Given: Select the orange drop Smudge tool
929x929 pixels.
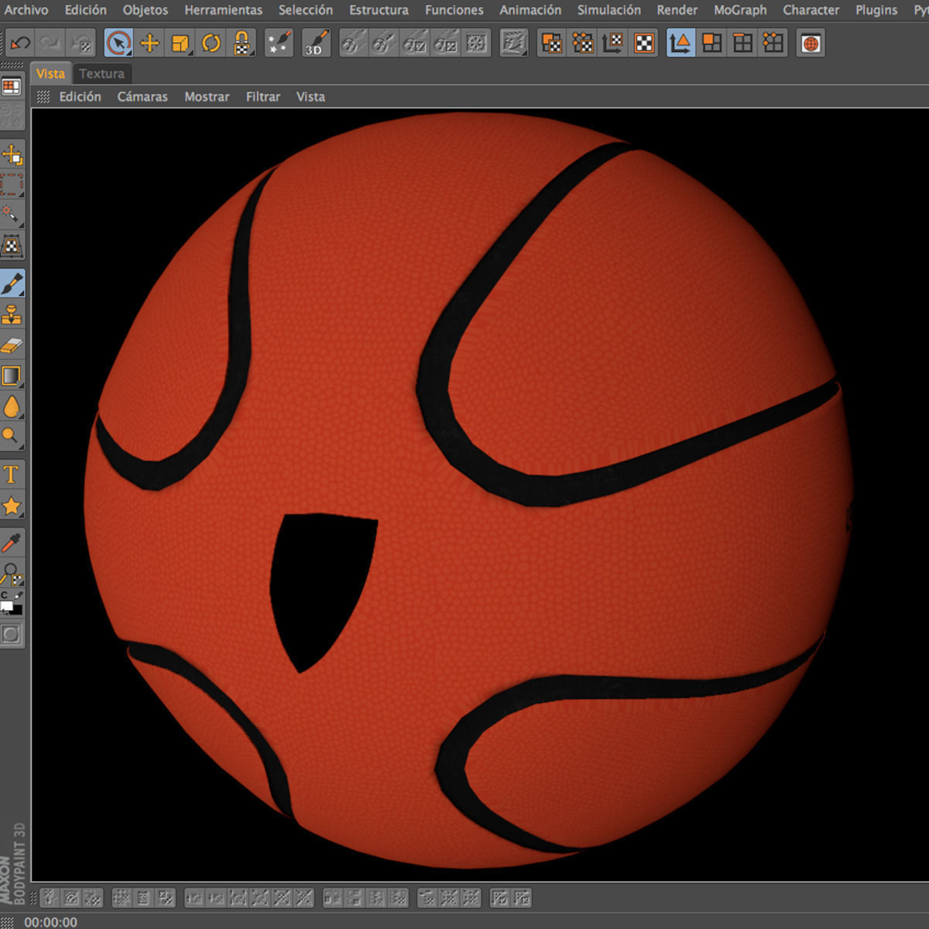Looking at the screenshot, I should point(12,406).
